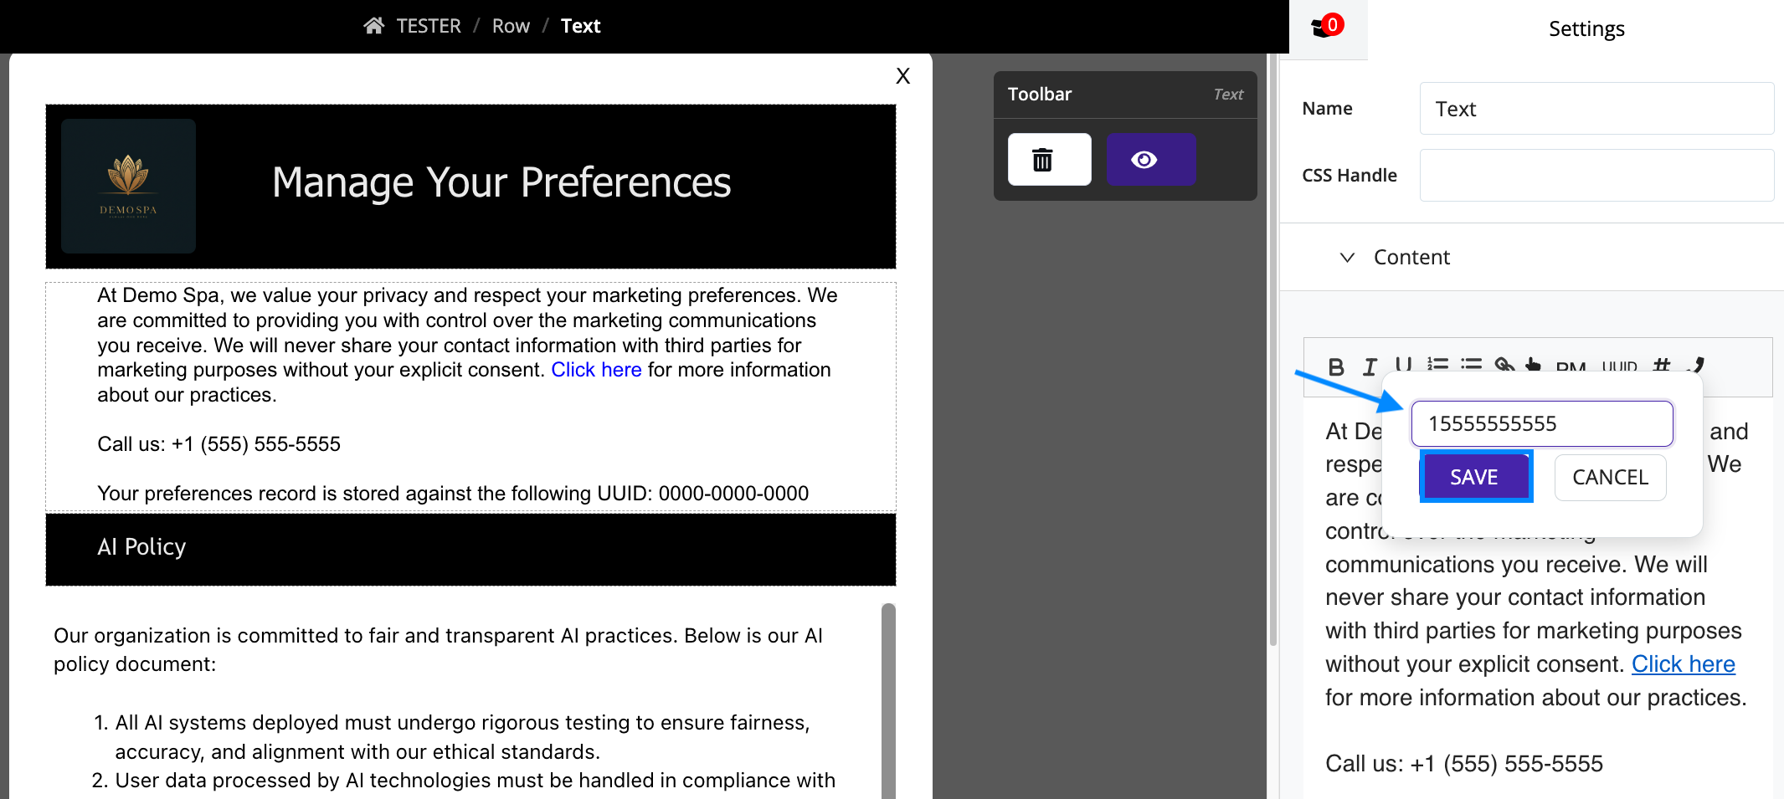
Task: Click the Name field containing Text
Action: [1596, 109]
